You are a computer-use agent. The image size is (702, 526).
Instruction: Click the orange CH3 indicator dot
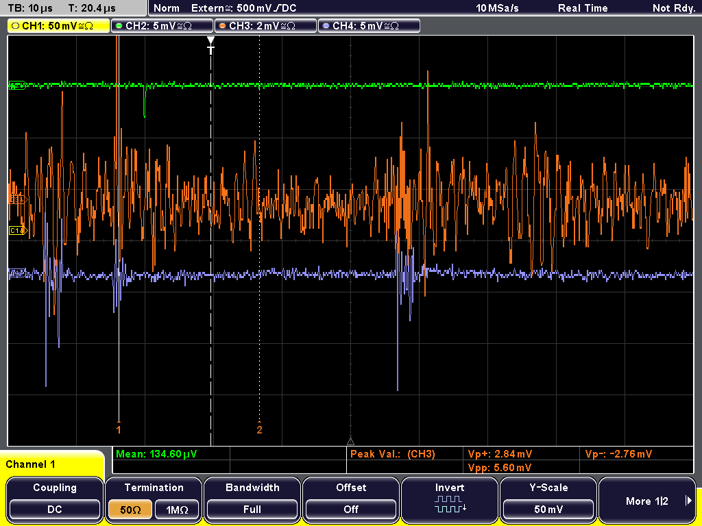(x=223, y=26)
